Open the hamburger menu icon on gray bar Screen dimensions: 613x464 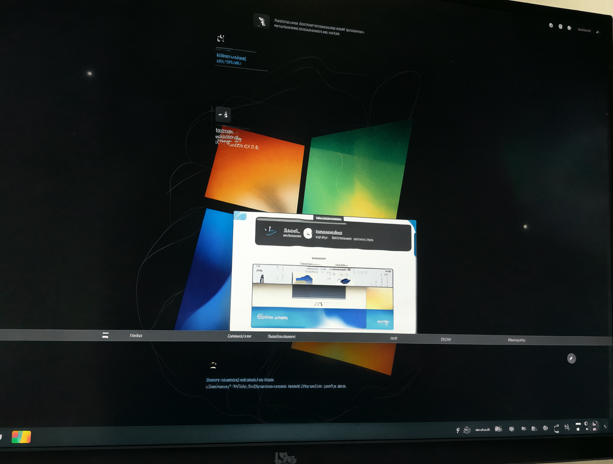pyautogui.click(x=105, y=335)
